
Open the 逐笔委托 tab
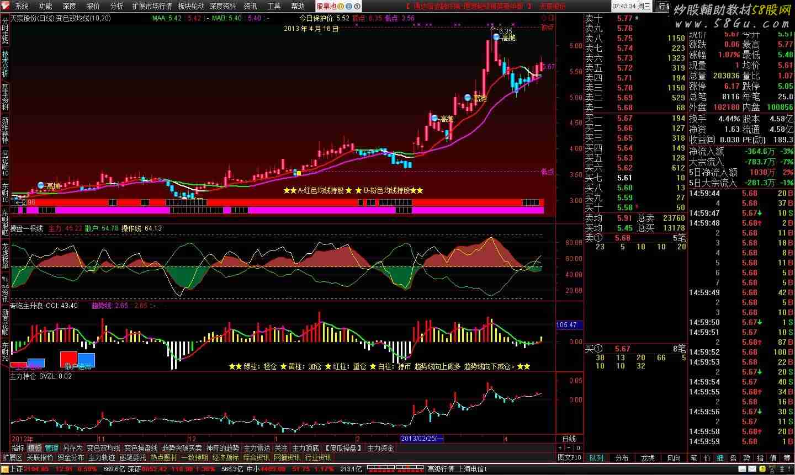[132, 457]
